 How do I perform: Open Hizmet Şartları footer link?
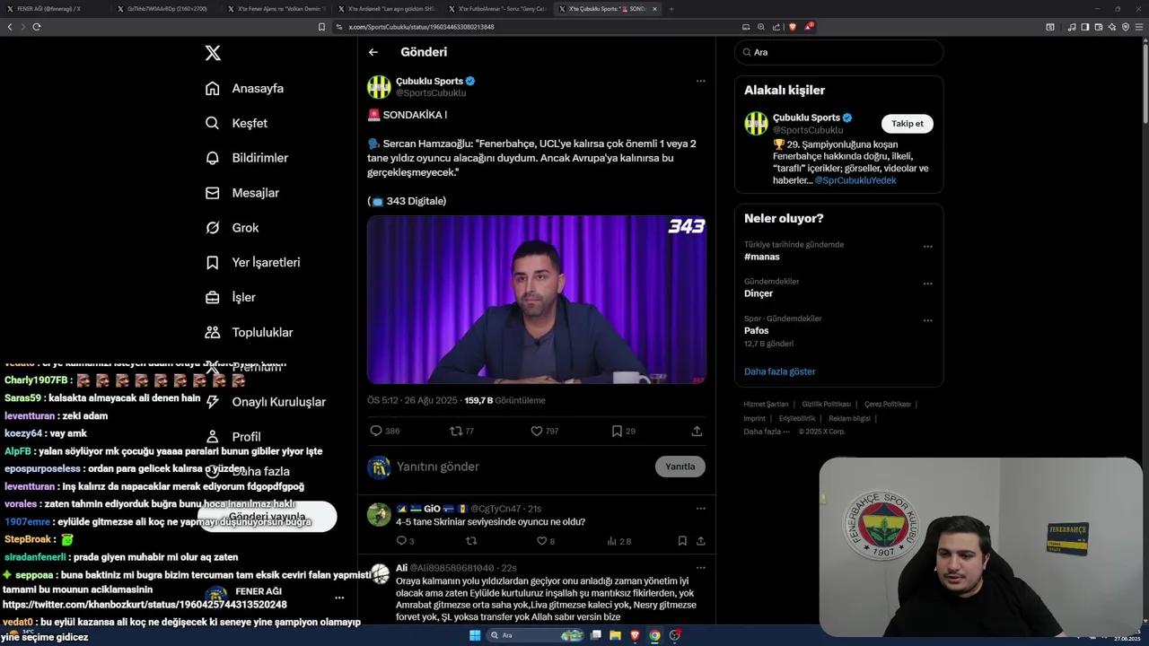tap(766, 405)
